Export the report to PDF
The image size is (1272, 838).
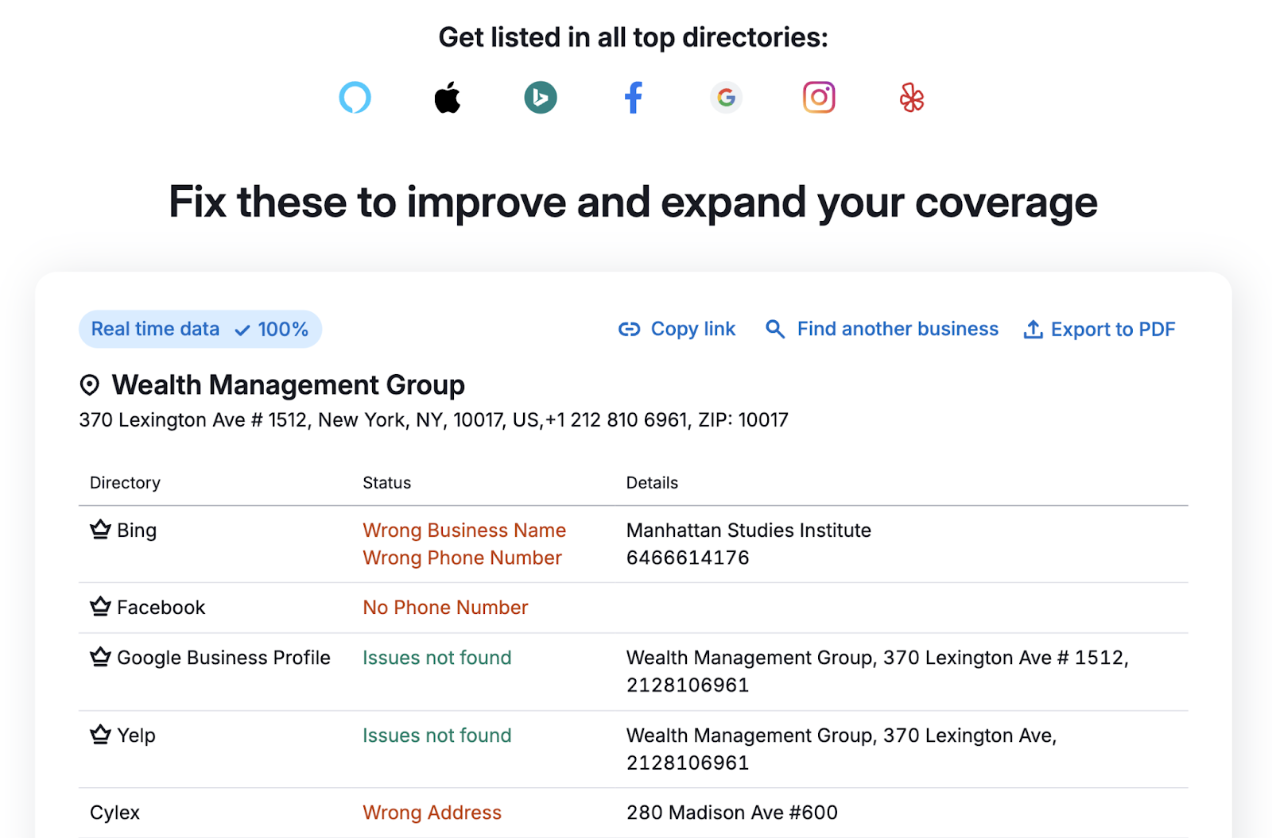point(1099,329)
